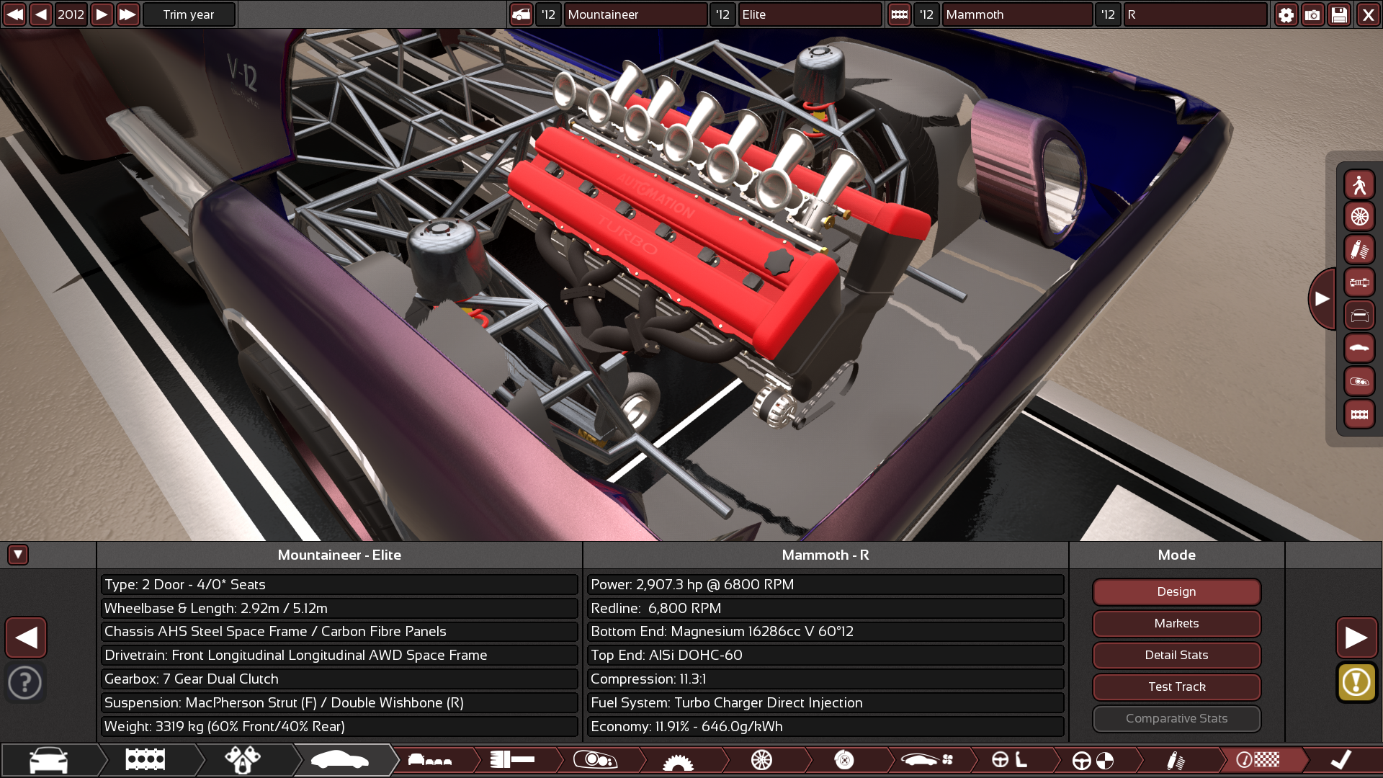Open the suspension tab in bottom bar
Viewport: 1383px width, 778px height.
(x=1175, y=760)
